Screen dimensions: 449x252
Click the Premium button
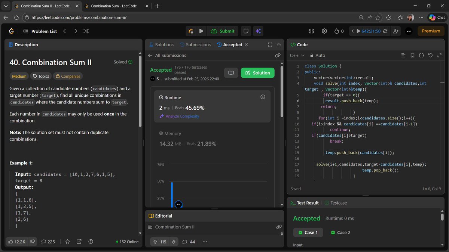click(x=431, y=31)
